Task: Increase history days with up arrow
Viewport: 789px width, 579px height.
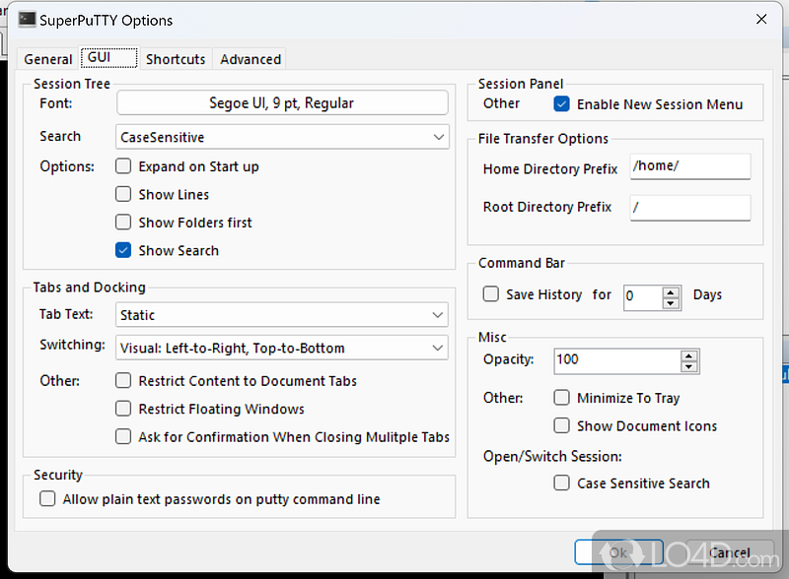Action: click(x=671, y=292)
